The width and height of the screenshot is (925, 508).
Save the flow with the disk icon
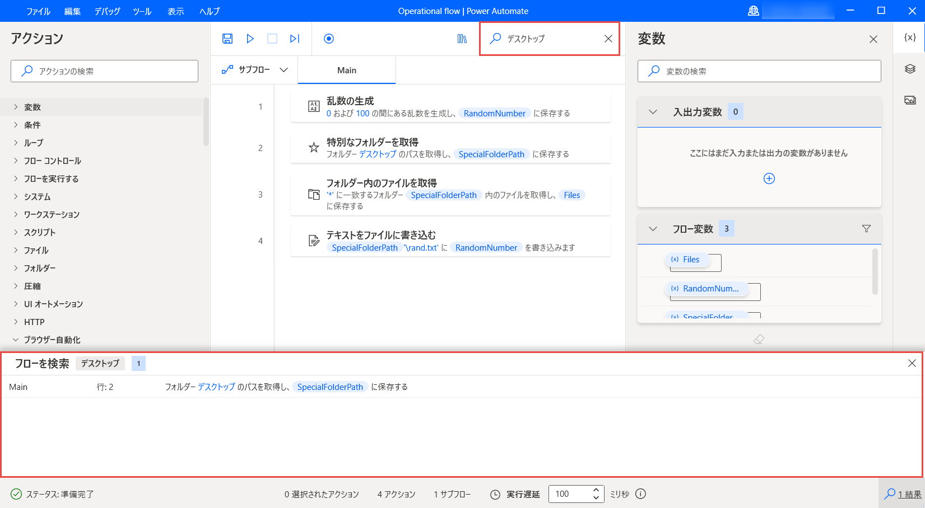pyautogui.click(x=227, y=39)
